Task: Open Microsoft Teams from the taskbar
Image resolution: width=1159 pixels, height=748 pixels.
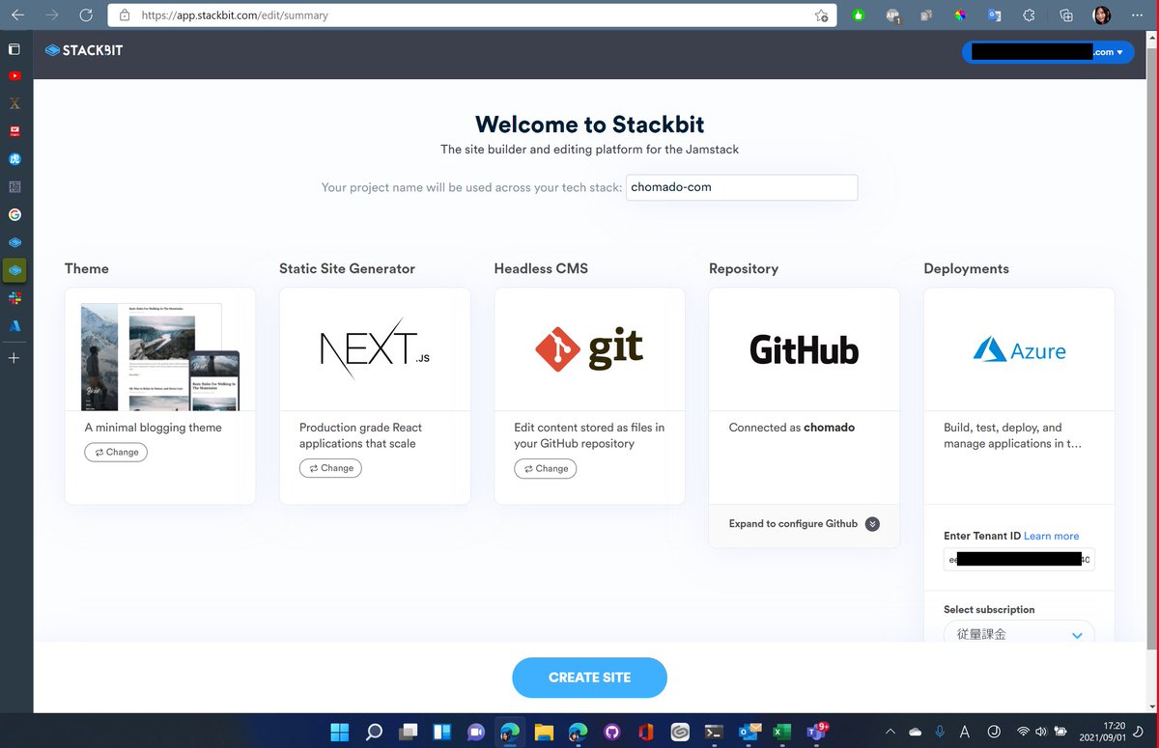Action: tap(817, 731)
